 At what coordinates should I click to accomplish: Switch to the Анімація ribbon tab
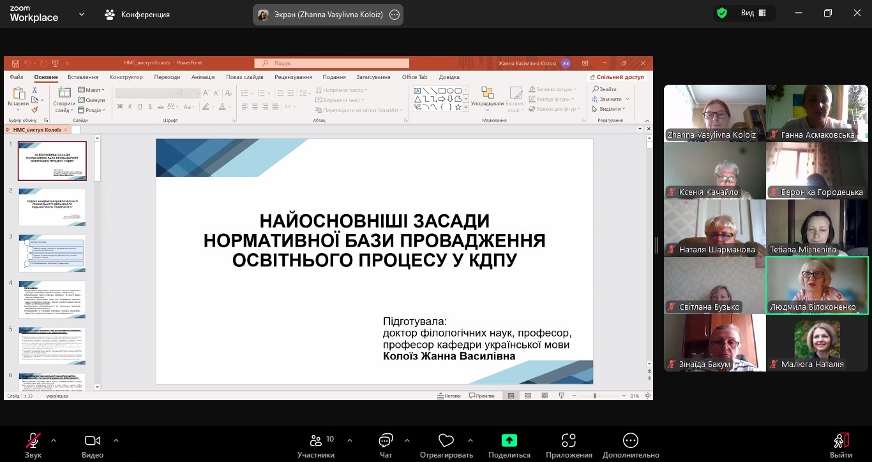(x=203, y=77)
